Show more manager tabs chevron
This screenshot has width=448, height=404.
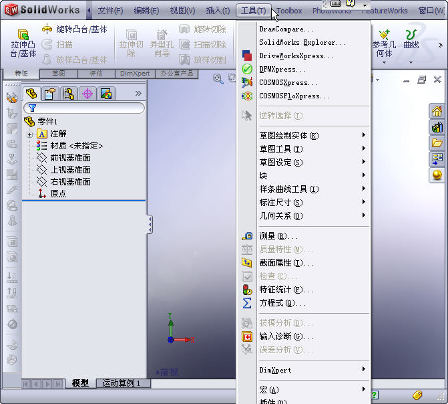138,94
